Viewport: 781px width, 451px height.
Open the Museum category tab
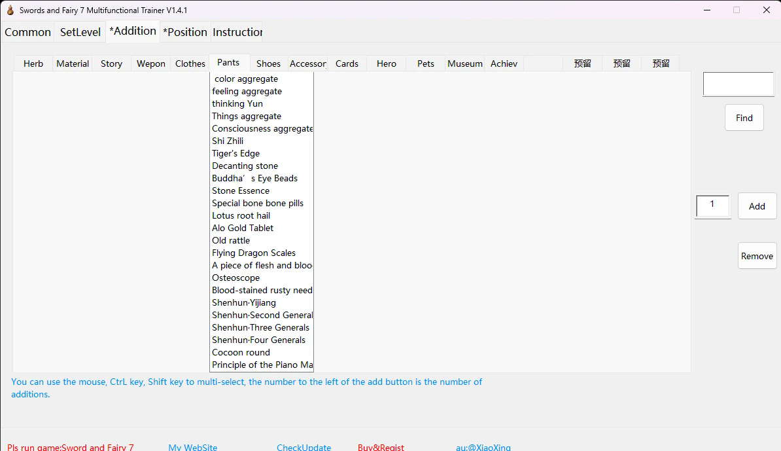464,63
